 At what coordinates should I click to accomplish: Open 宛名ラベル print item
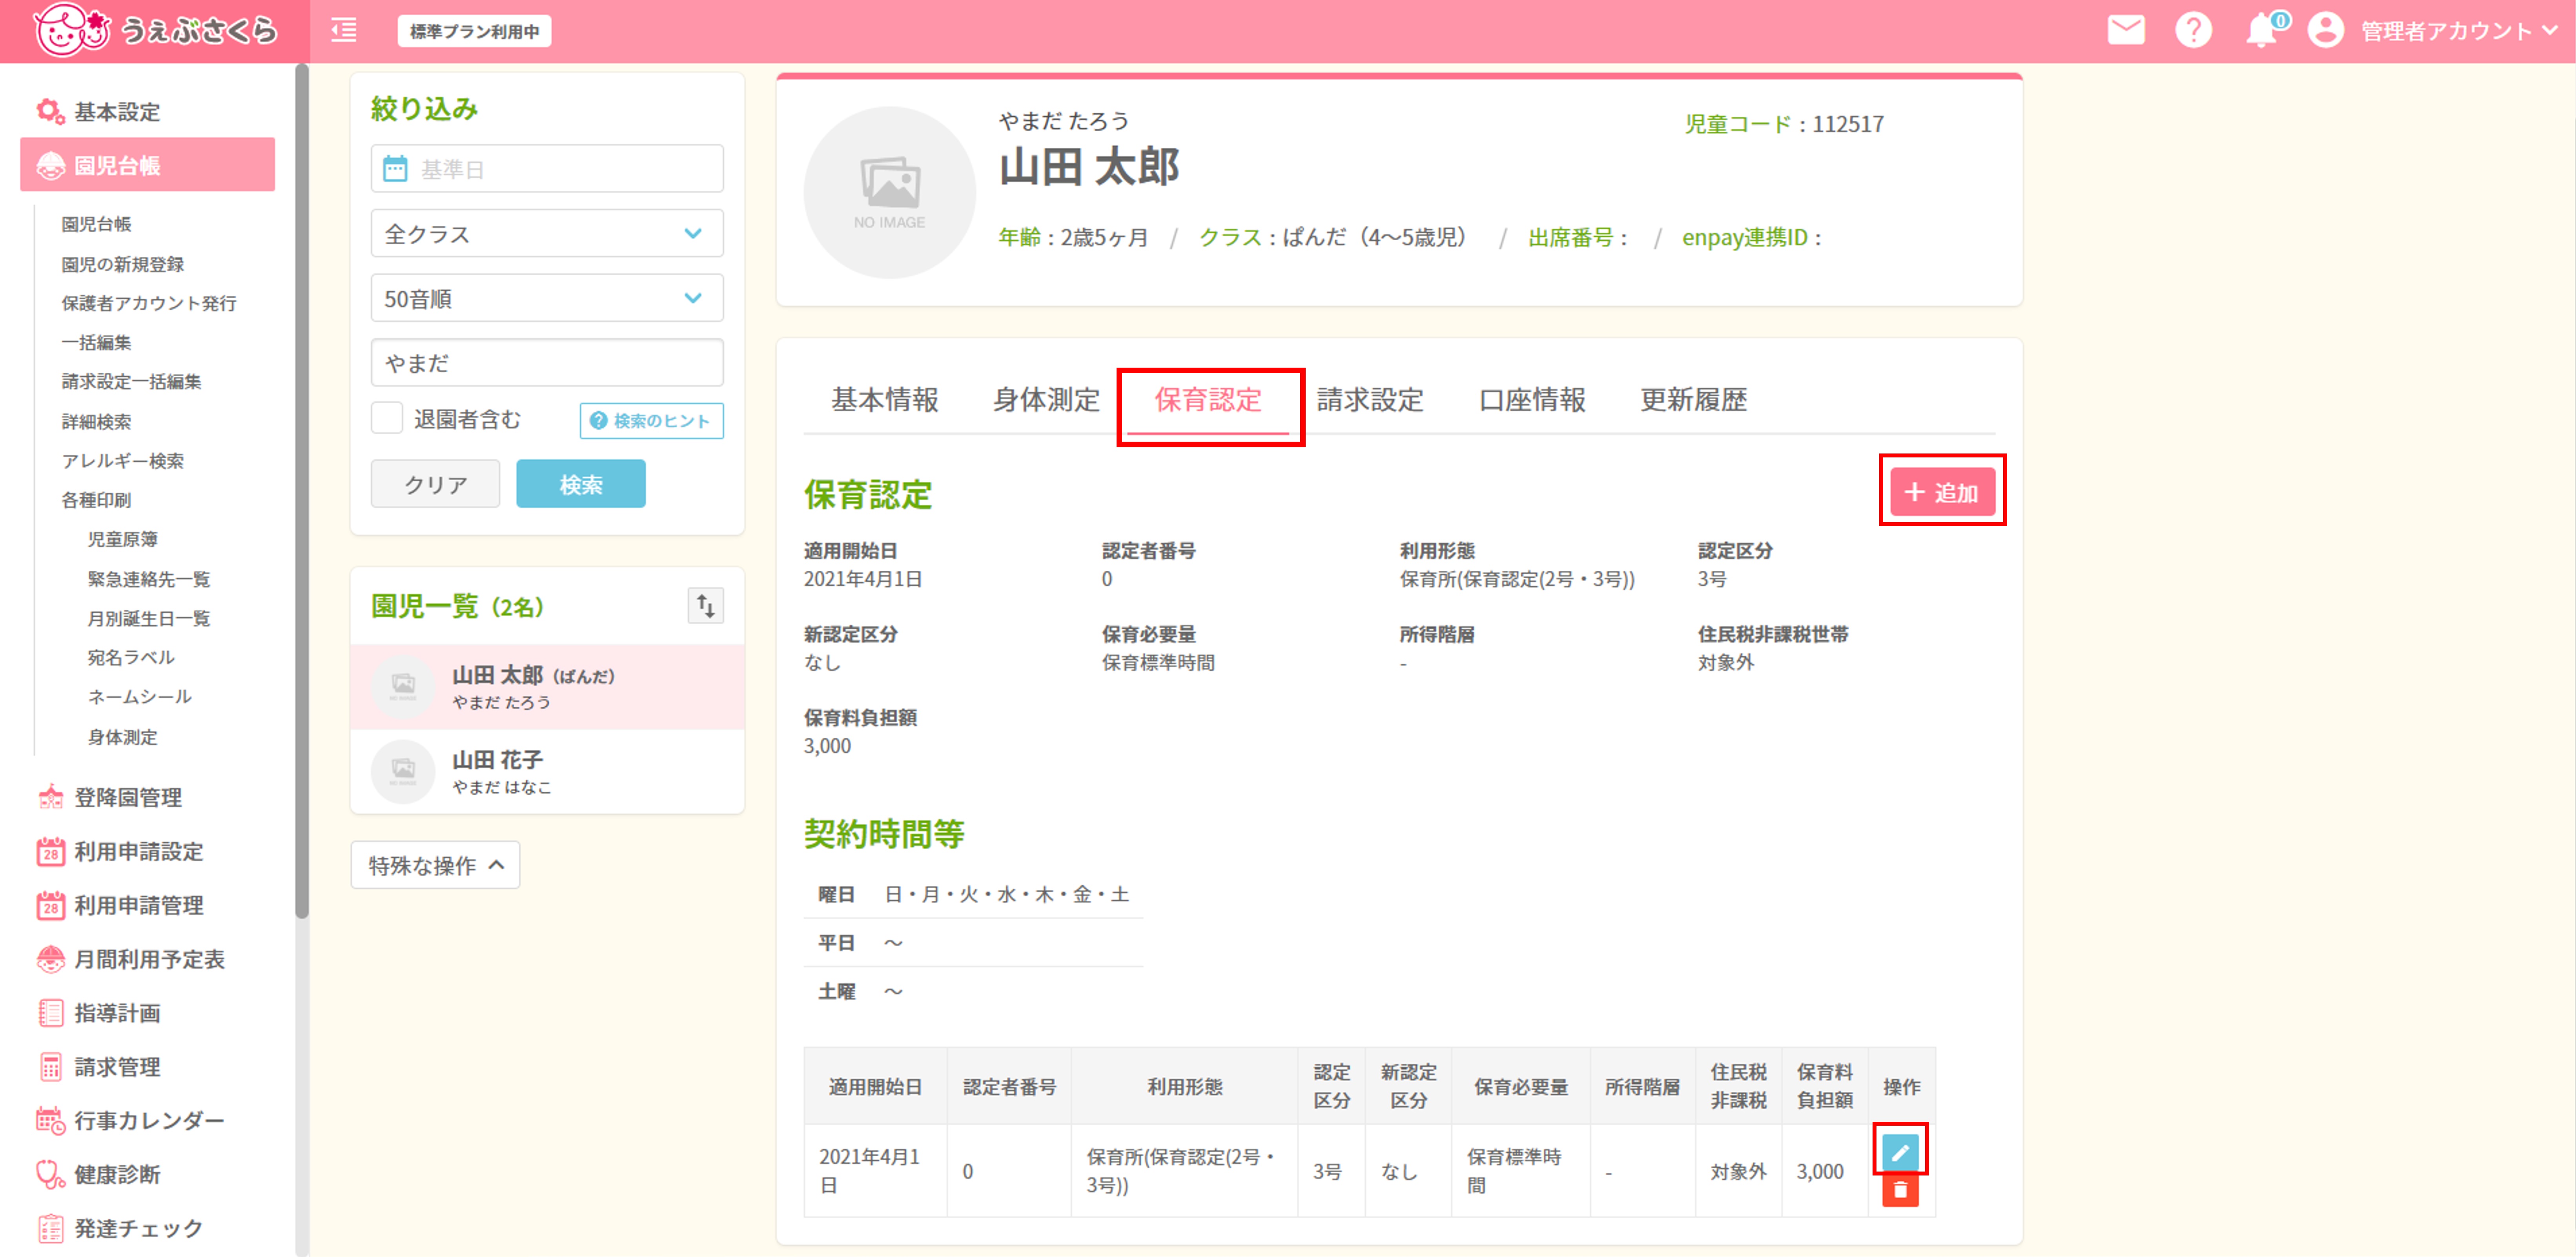(x=131, y=657)
